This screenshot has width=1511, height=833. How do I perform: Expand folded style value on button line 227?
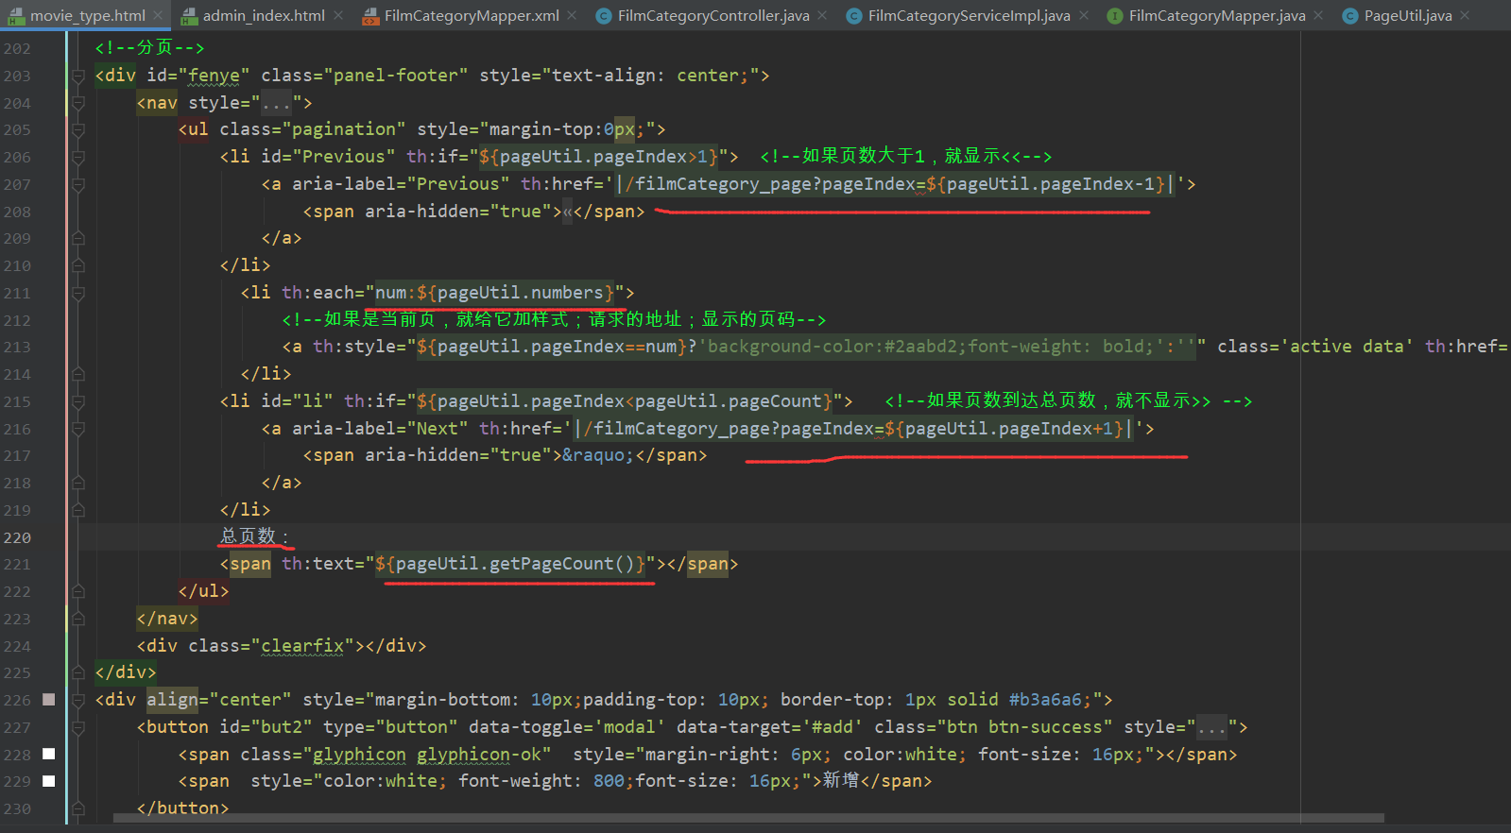(1212, 727)
